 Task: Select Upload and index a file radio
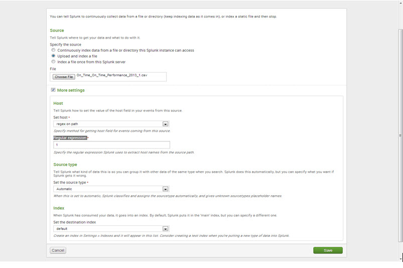[x=53, y=56]
